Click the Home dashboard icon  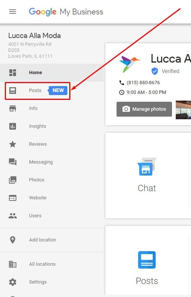click(13, 73)
